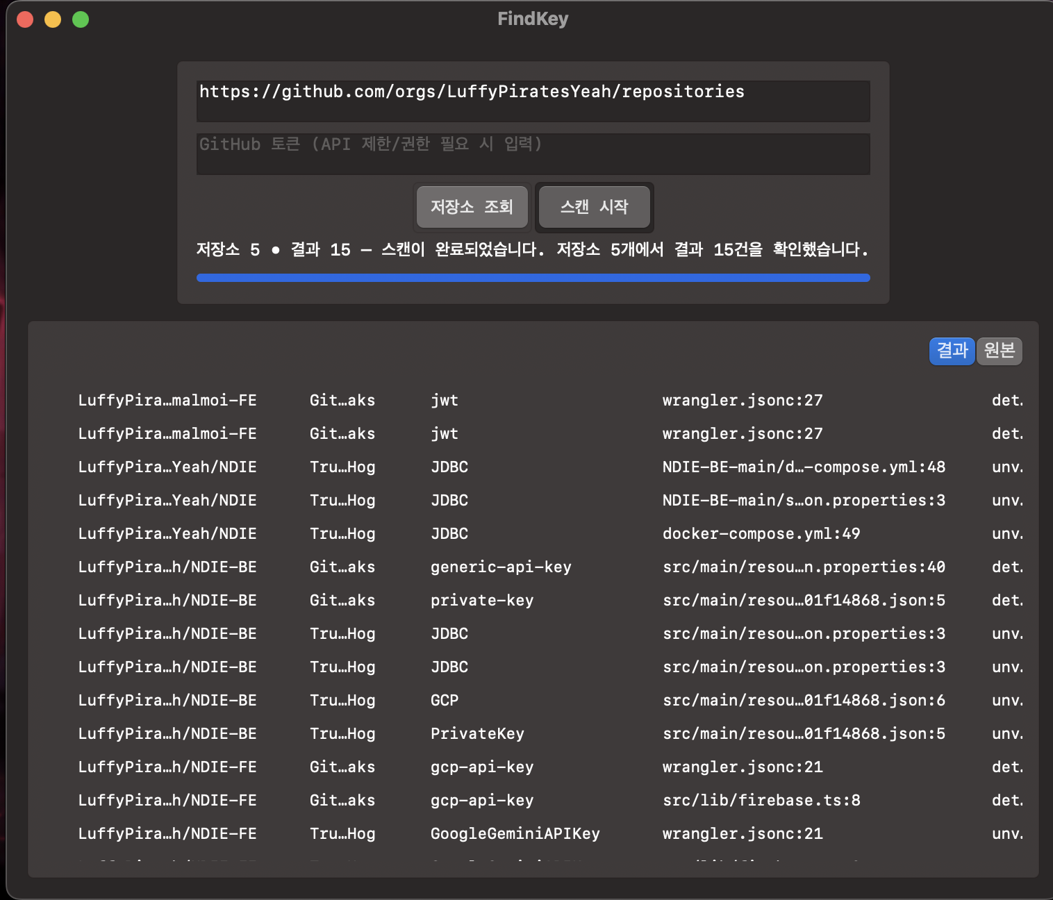Screen dimensions: 1053x900
Task: Click Tru…Hog in the GCP row
Action: coord(342,700)
